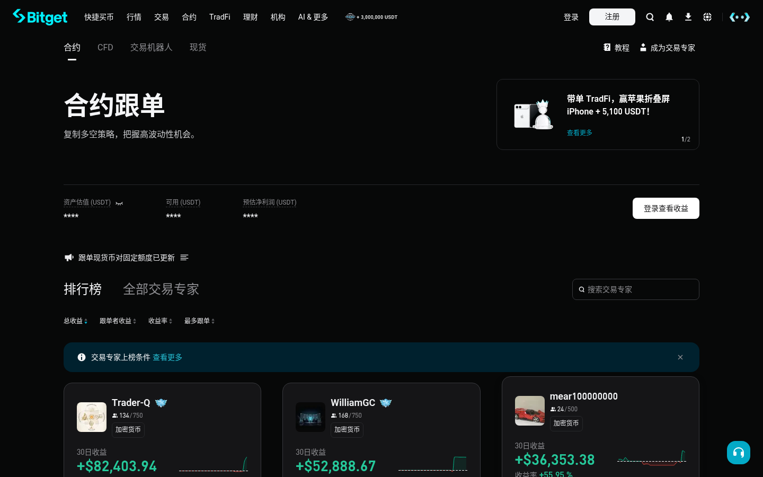Click 成为交易专家 link
This screenshot has height=477, width=763.
coord(668,48)
